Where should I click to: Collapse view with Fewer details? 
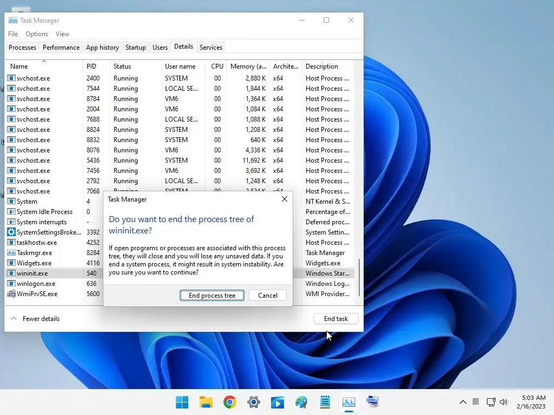pos(35,319)
